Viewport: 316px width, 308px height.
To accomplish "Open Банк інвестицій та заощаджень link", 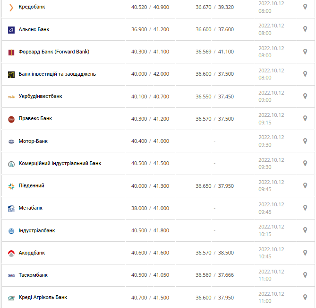I will coord(57,74).
